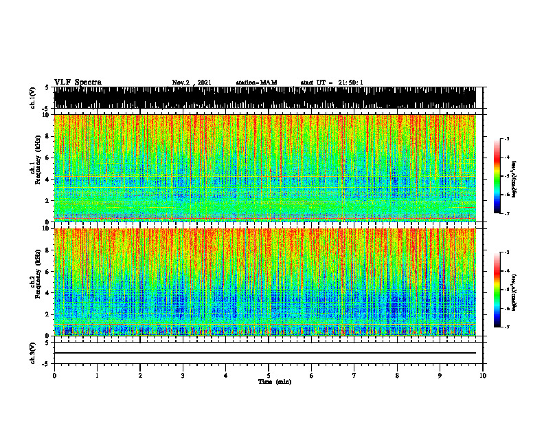Click the "10" frequency tick of ch.2 spectrogram
This screenshot has height=421, width=544.
47,228
